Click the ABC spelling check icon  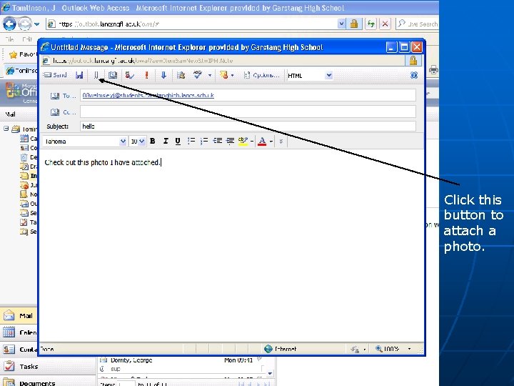point(198,75)
